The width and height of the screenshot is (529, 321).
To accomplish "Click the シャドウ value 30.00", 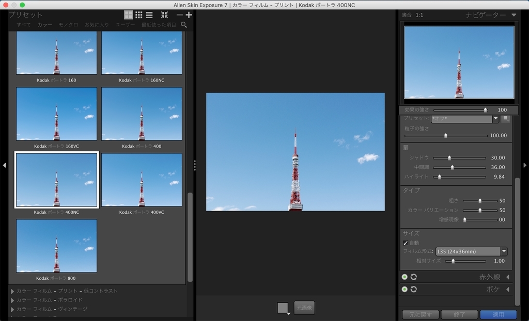I will click(498, 158).
